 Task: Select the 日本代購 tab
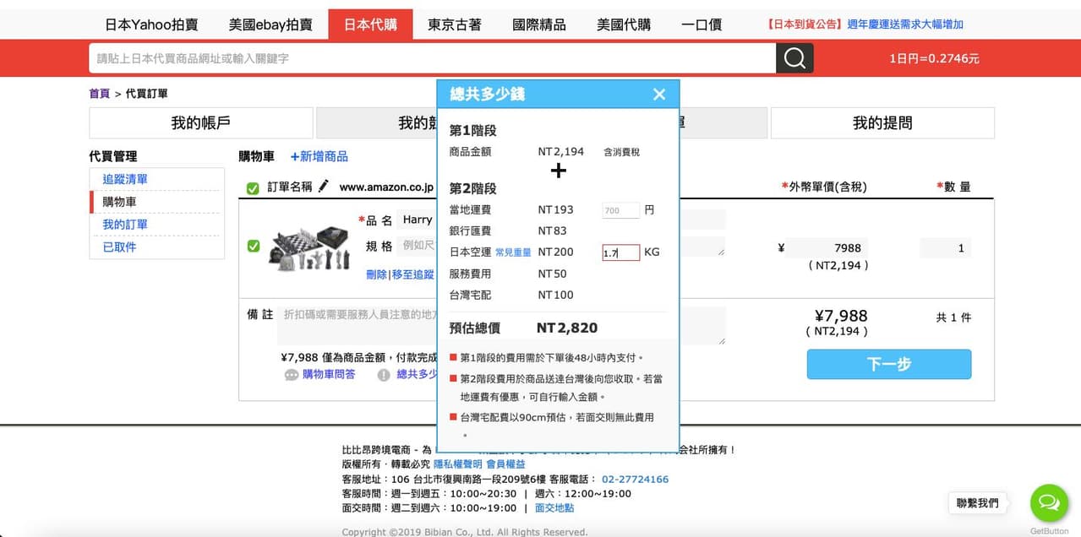pyautogui.click(x=370, y=24)
